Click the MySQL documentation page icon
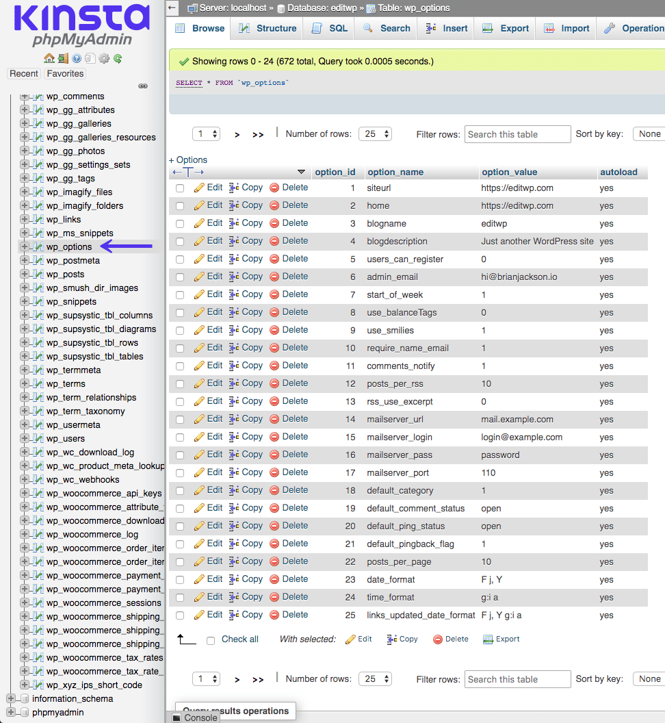665x723 pixels. click(x=90, y=58)
